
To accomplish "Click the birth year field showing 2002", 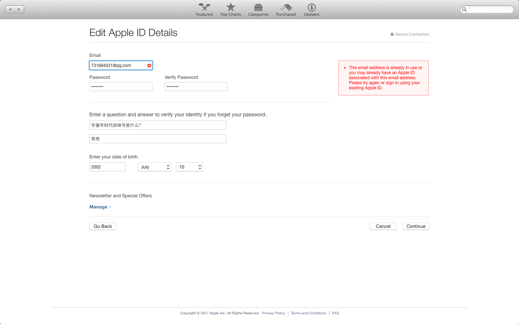I will tap(107, 167).
